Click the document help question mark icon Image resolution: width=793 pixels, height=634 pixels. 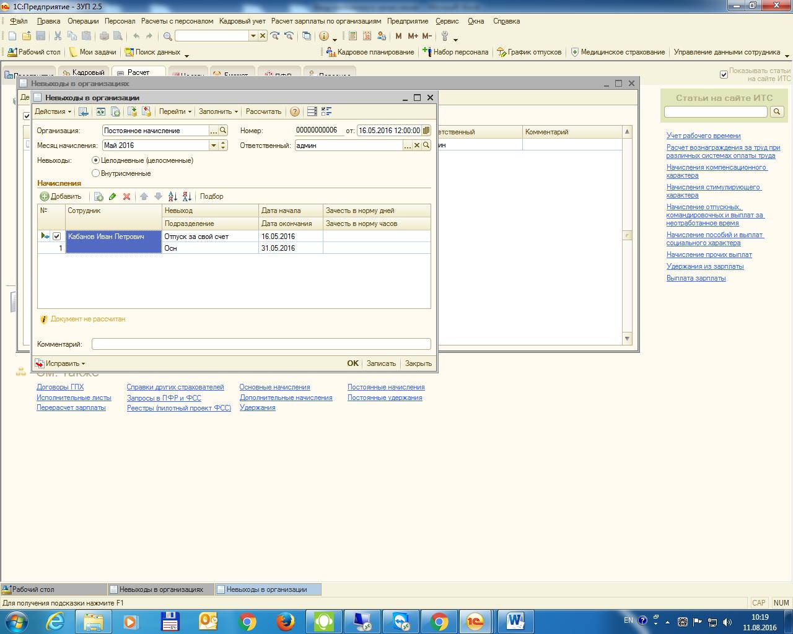click(295, 111)
